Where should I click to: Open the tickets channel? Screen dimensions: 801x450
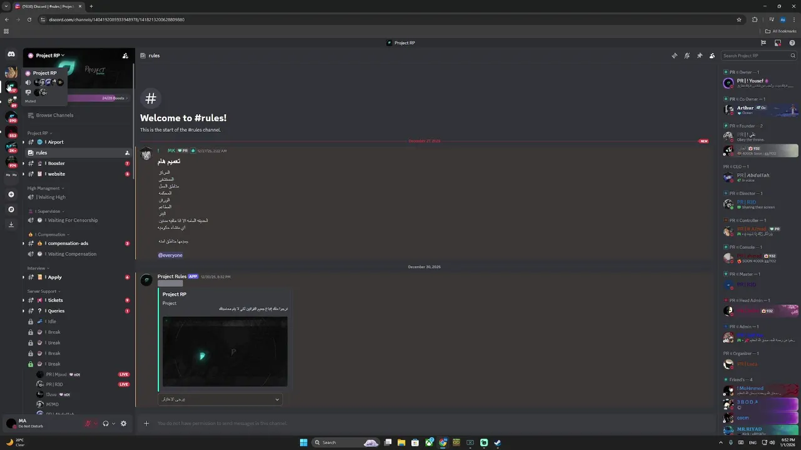point(78,300)
